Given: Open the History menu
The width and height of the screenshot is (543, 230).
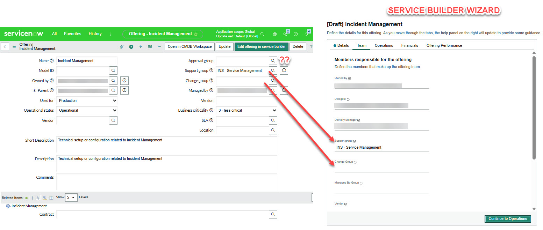Looking at the screenshot, I should click(95, 34).
